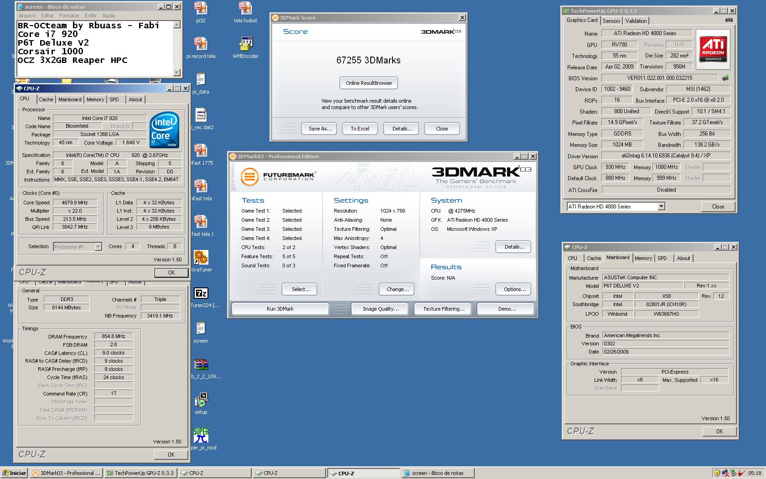Open the WinRAR archive b_2_2_109 icon
This screenshot has height=479, width=766.
201,364
